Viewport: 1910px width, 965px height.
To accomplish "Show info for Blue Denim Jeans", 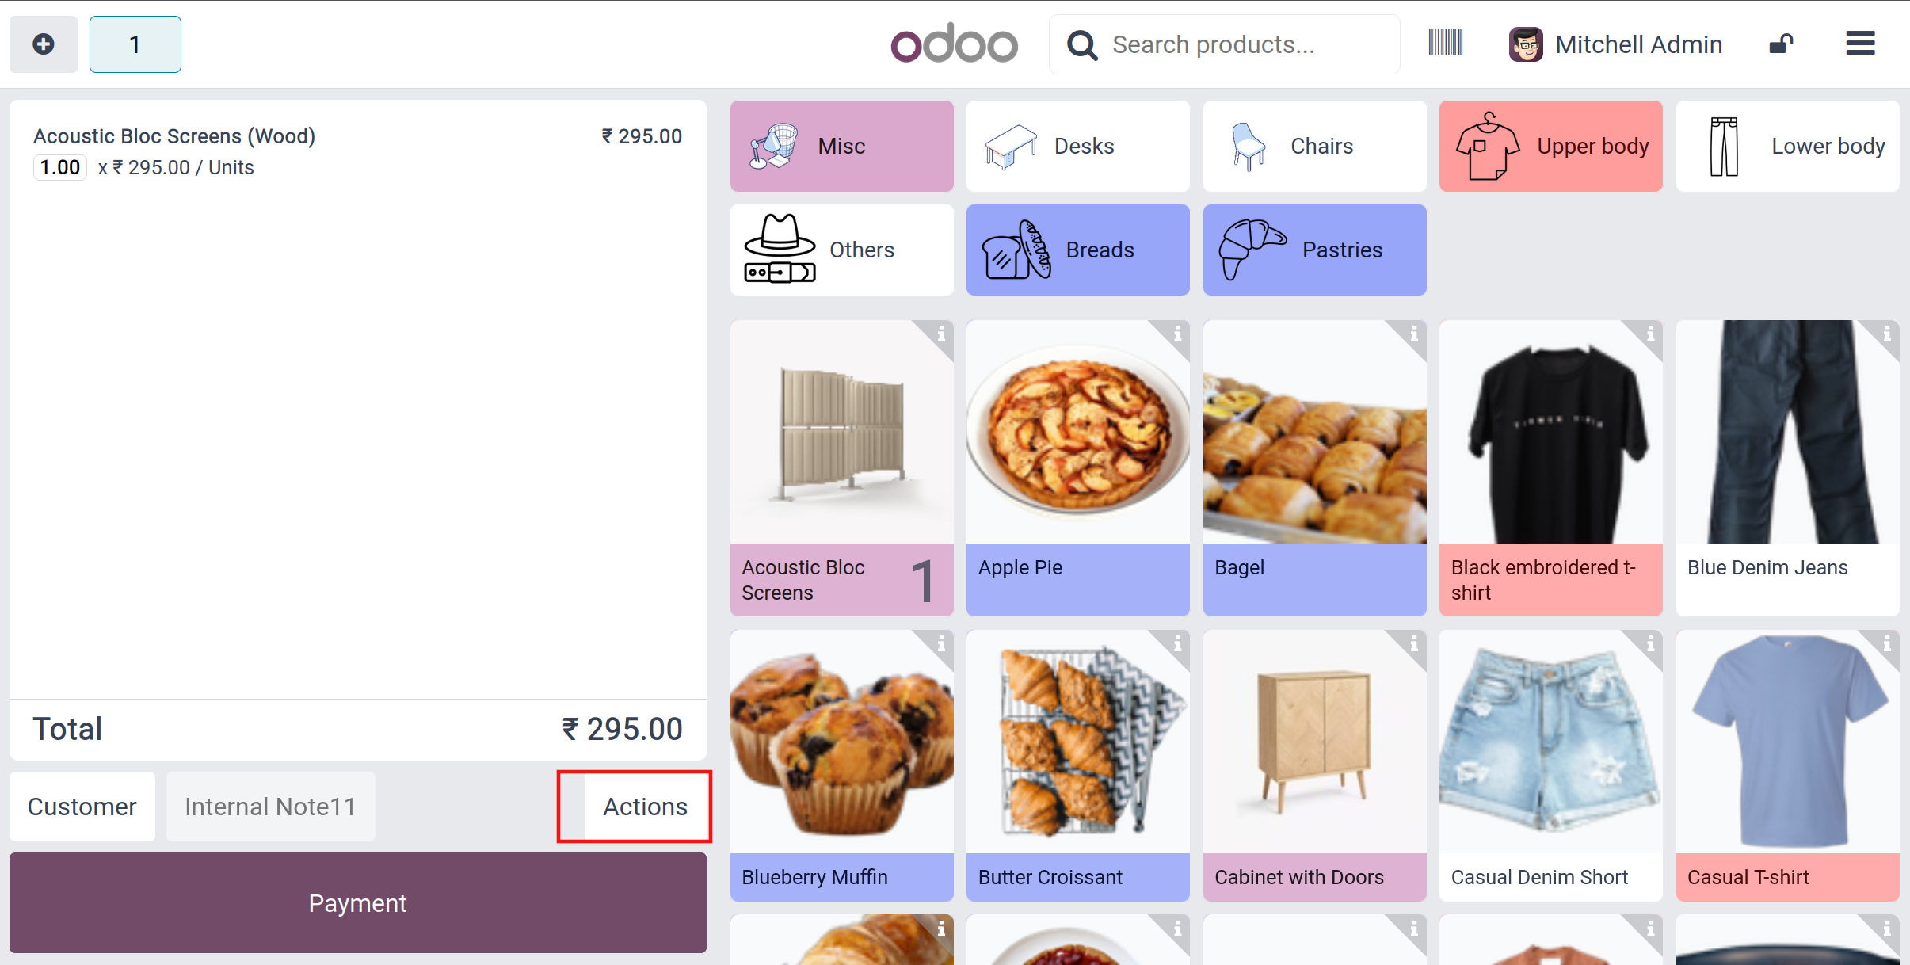I will (1886, 334).
